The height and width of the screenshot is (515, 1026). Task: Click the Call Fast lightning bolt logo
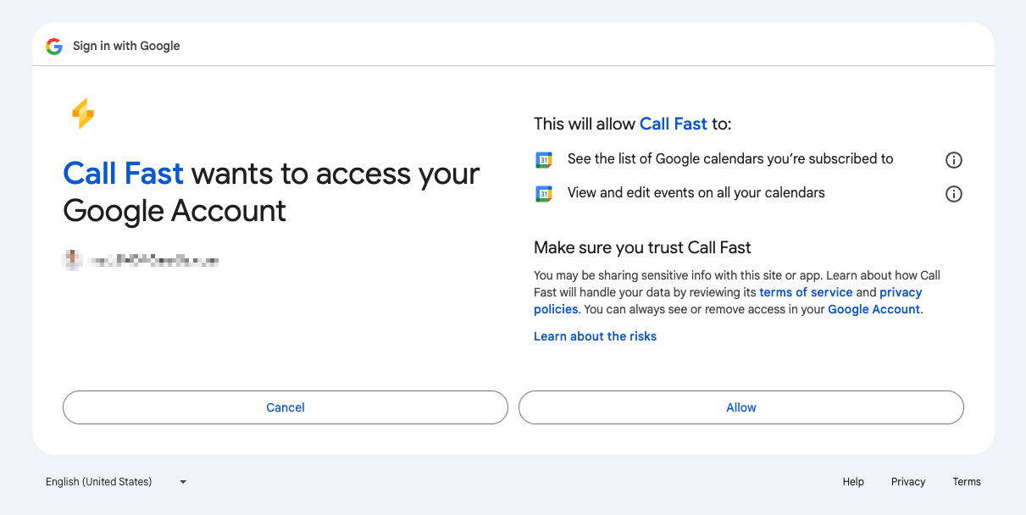(82, 114)
